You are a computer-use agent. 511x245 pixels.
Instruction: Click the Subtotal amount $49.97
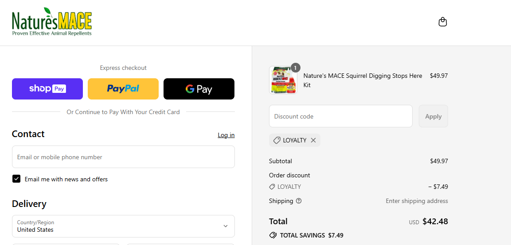pyautogui.click(x=439, y=161)
